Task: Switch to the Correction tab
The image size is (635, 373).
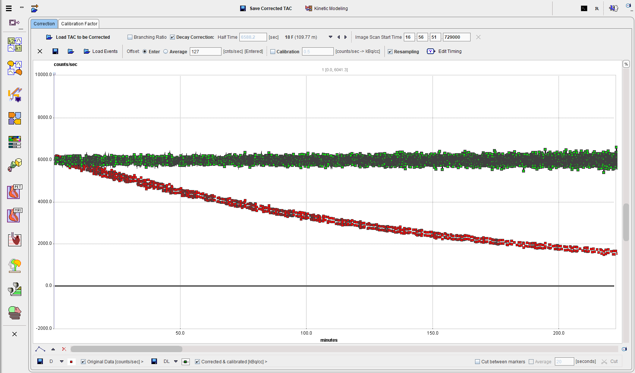Action: pyautogui.click(x=44, y=24)
